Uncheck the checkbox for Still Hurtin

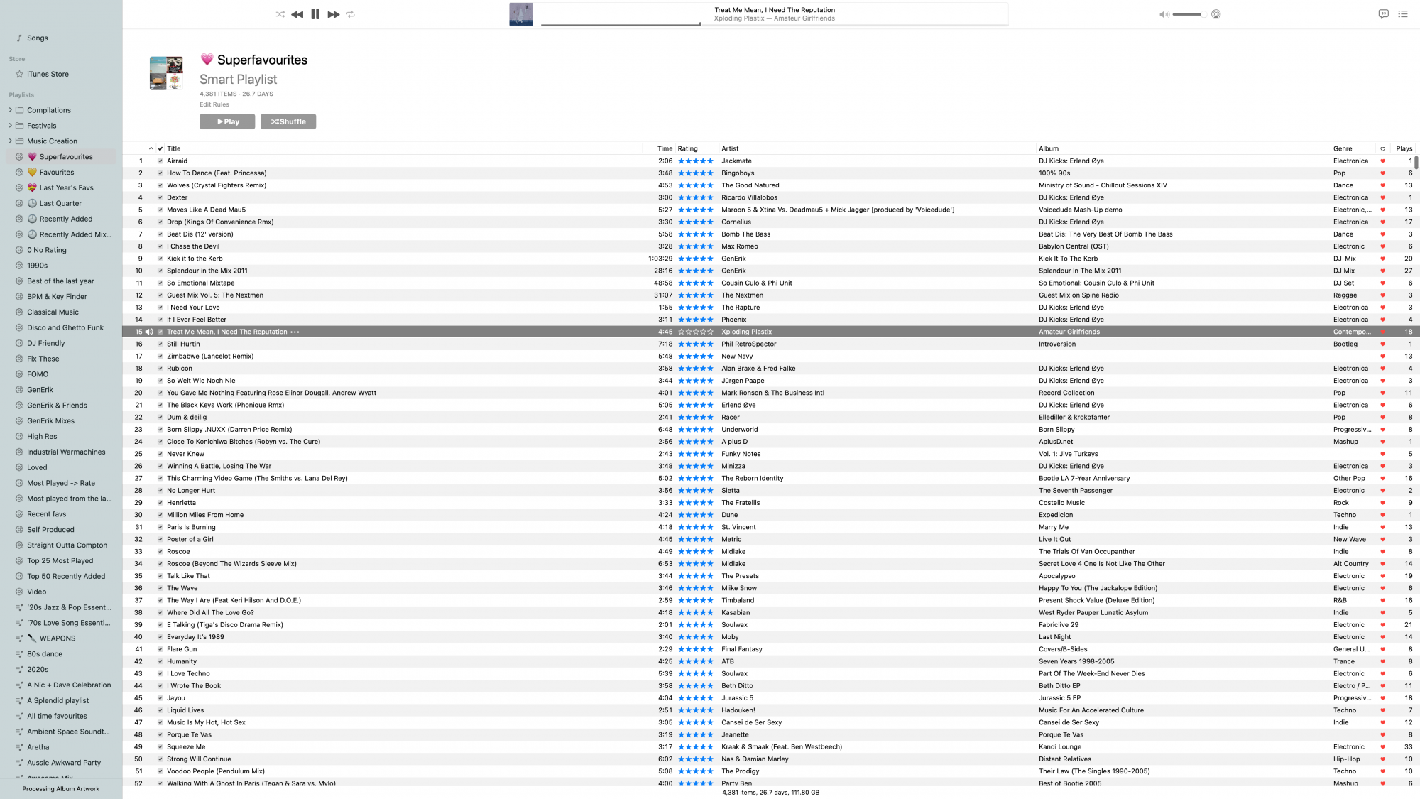tap(160, 344)
